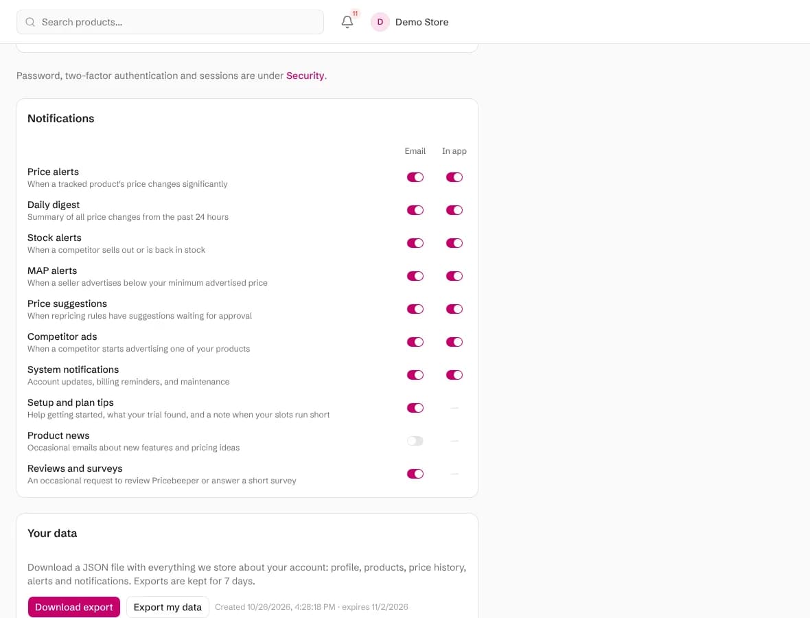Click the MAP alerts label
Image resolution: width=810 pixels, height=618 pixels.
tap(52, 271)
